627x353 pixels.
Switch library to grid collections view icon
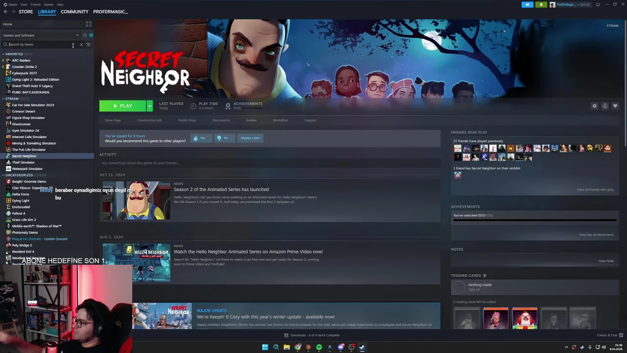[x=89, y=24]
